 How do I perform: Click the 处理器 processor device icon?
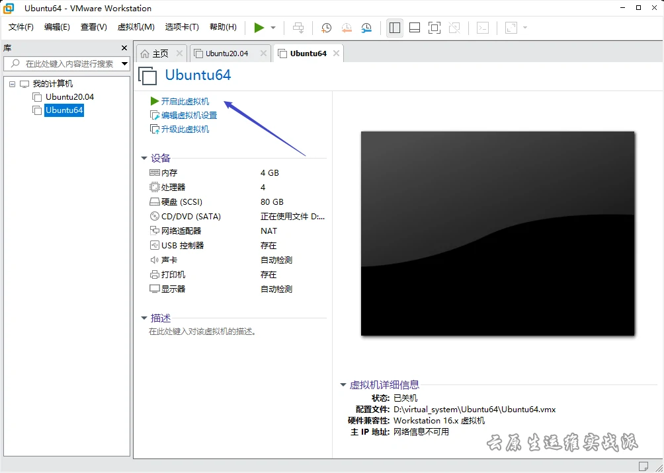pyautogui.click(x=155, y=187)
